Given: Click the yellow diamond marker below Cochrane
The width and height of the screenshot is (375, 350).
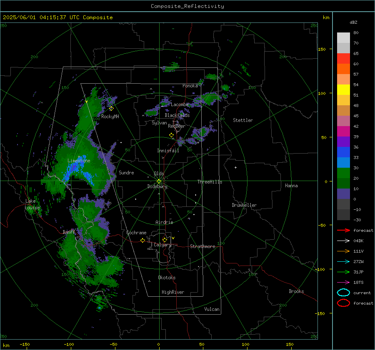Looking at the screenshot, I should tap(142, 240).
